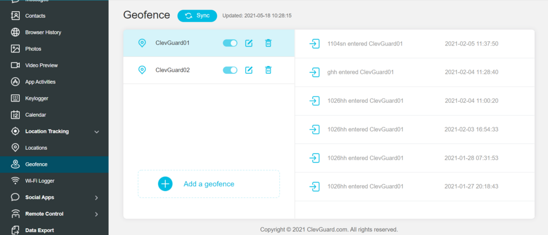Click the Remote Control icon
Image resolution: width=548 pixels, height=235 pixels.
click(x=16, y=214)
